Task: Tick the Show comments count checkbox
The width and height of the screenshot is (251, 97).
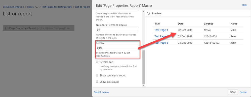Action: pyautogui.click(x=97, y=75)
